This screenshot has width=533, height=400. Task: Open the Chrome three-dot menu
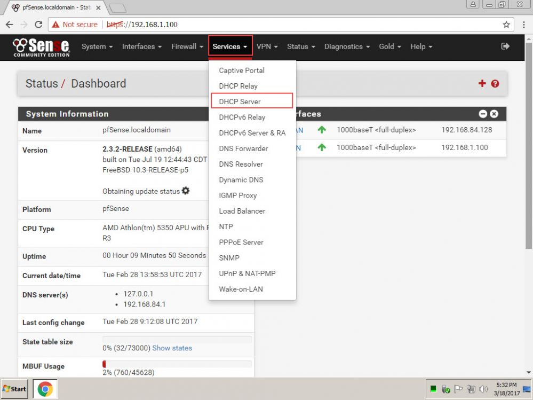coord(523,25)
